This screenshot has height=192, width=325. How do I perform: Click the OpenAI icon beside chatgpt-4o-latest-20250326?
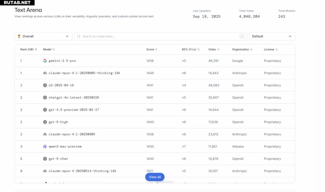(x=45, y=98)
